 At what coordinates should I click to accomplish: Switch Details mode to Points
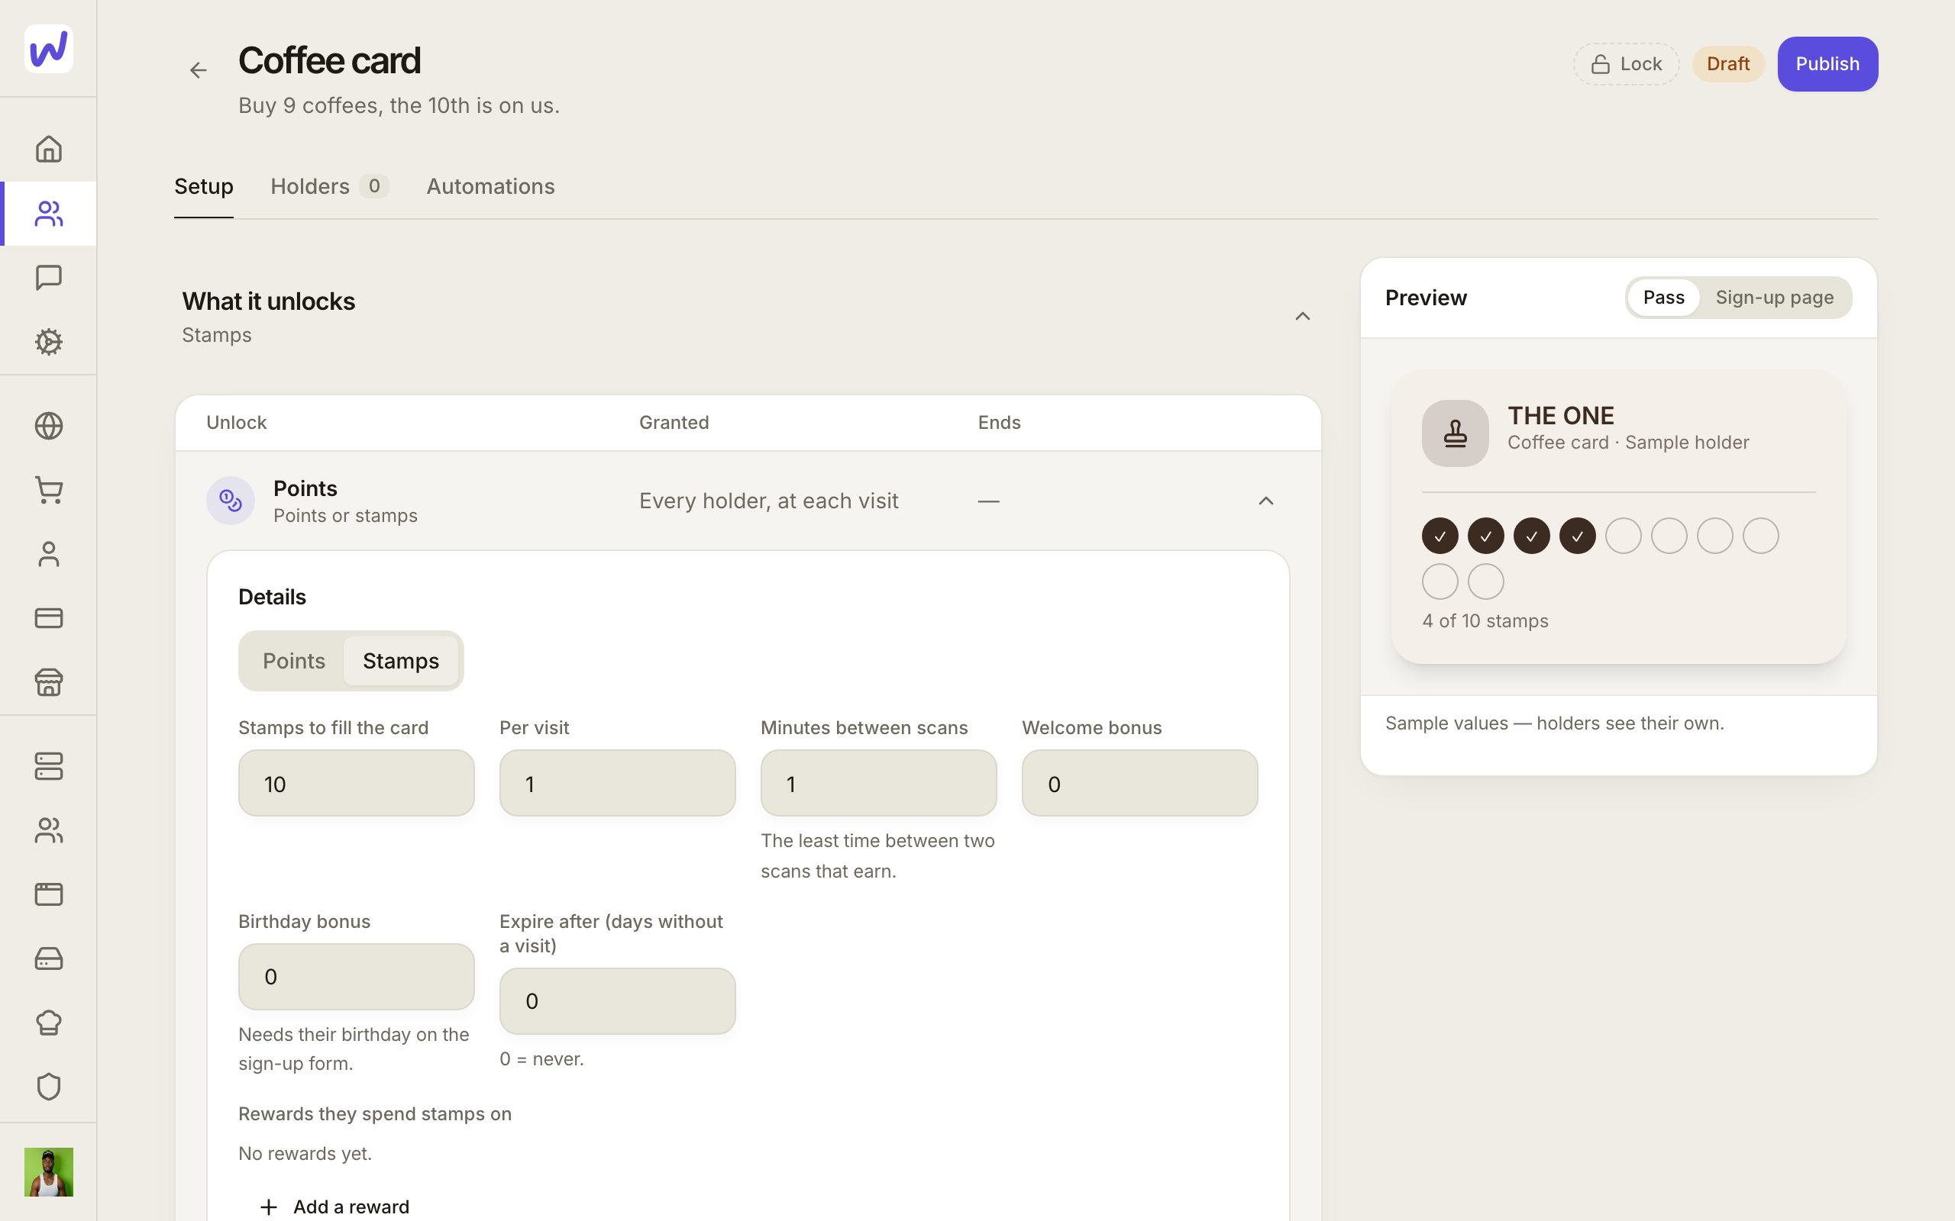pos(294,661)
